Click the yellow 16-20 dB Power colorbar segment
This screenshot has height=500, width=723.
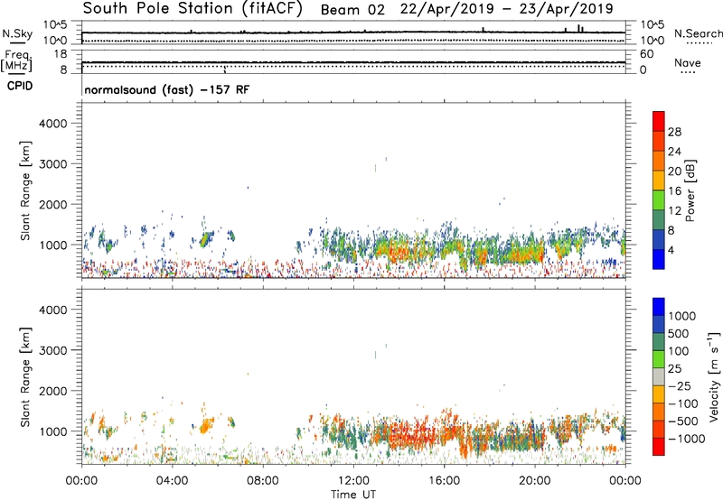click(x=659, y=181)
